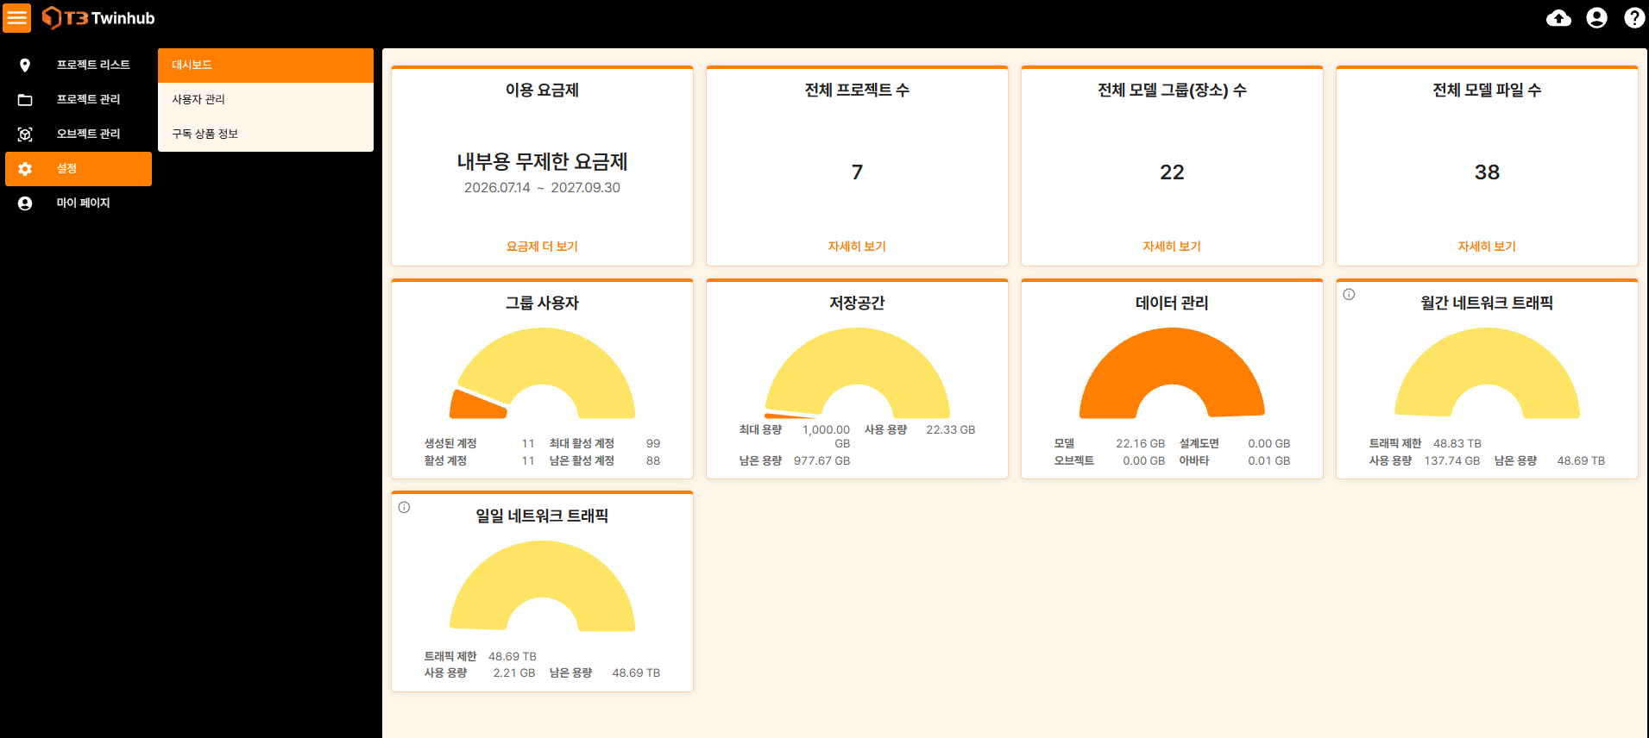
Task: Click the model group count 22
Action: point(1172,172)
